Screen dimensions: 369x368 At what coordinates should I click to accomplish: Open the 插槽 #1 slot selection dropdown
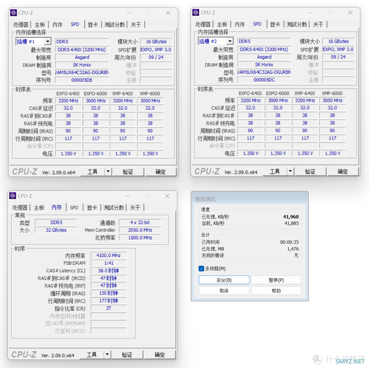point(47,41)
